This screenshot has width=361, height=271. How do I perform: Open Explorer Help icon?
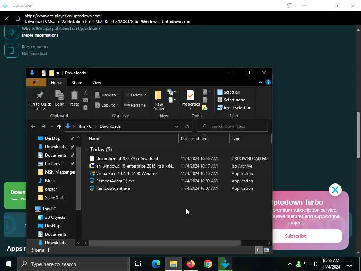(x=268, y=83)
